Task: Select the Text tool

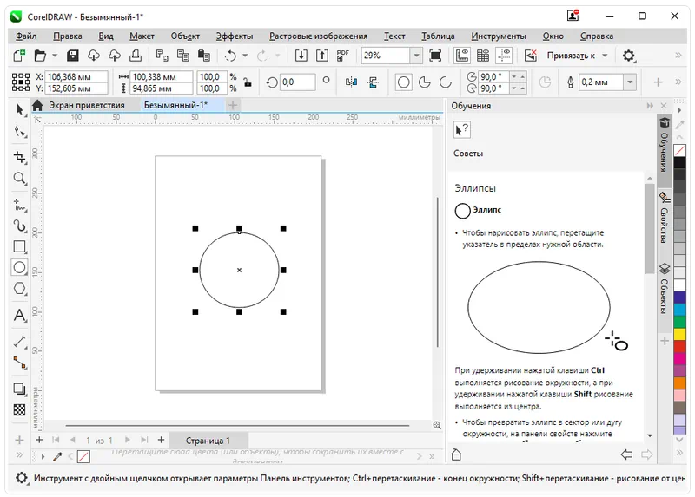Action: [x=19, y=315]
